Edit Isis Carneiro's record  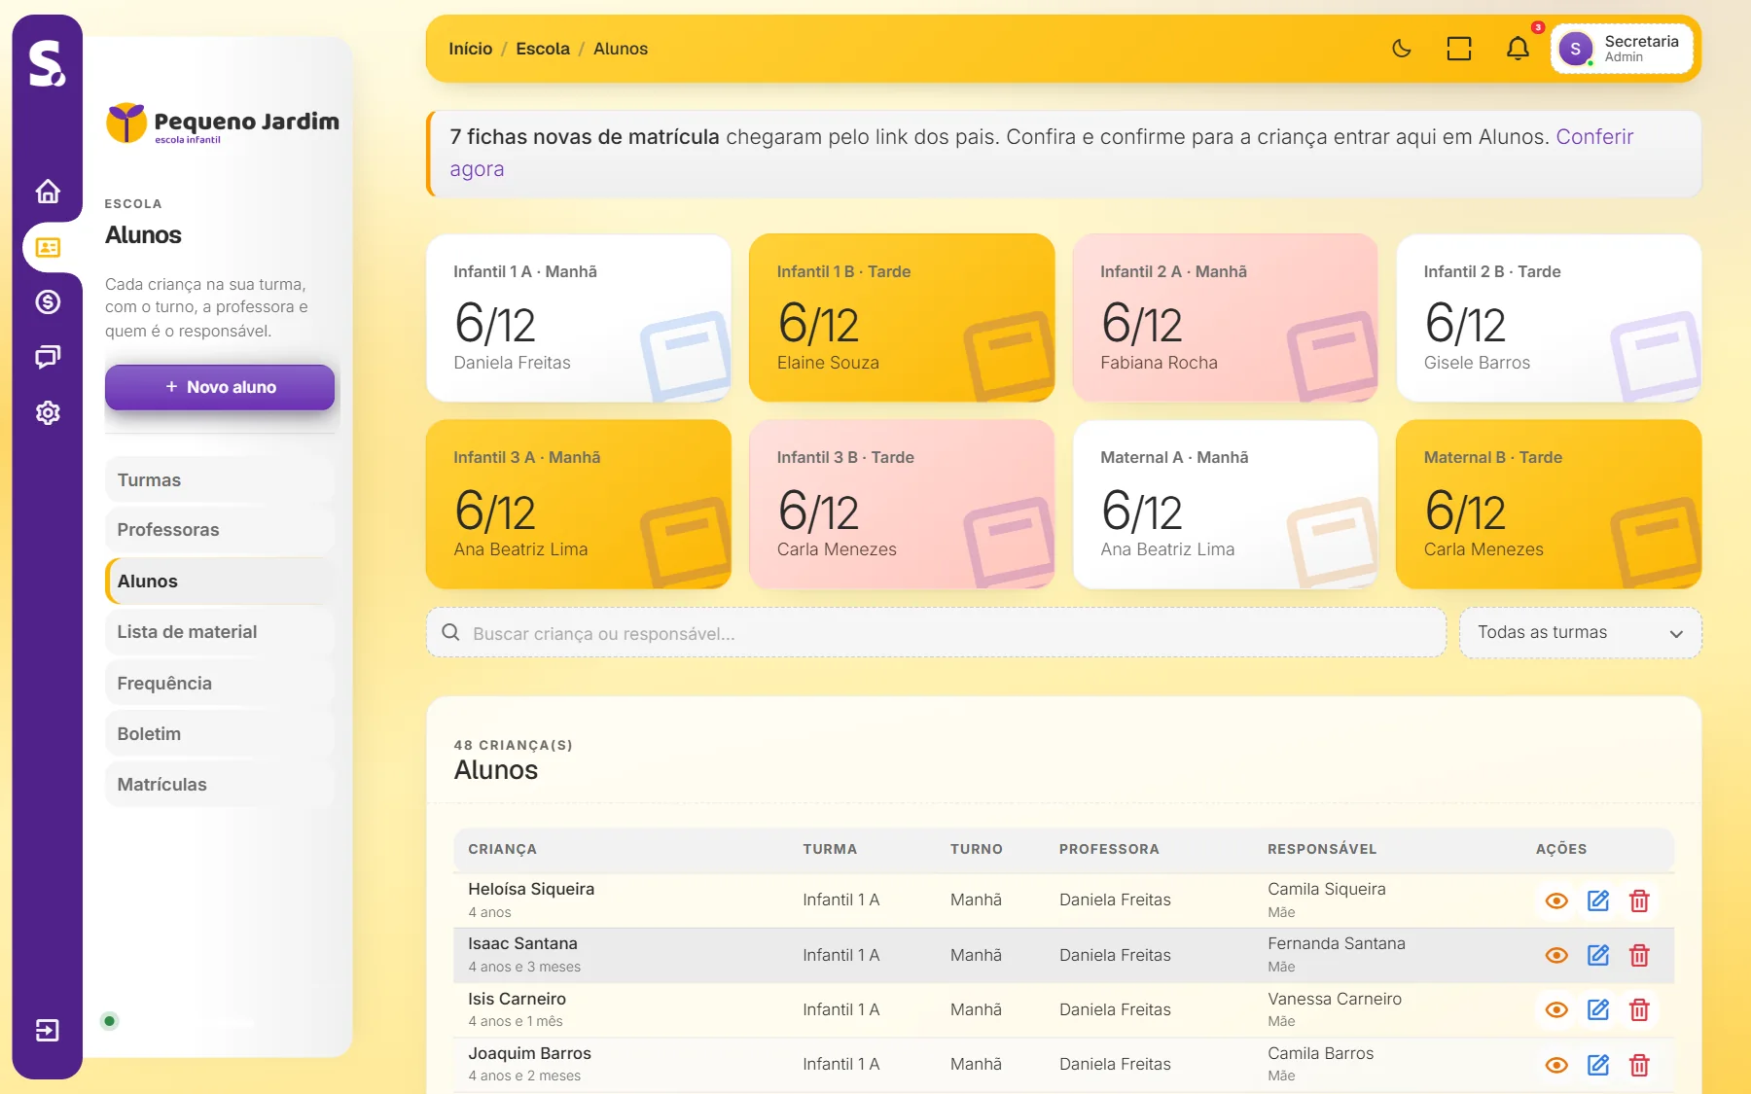tap(1598, 1009)
